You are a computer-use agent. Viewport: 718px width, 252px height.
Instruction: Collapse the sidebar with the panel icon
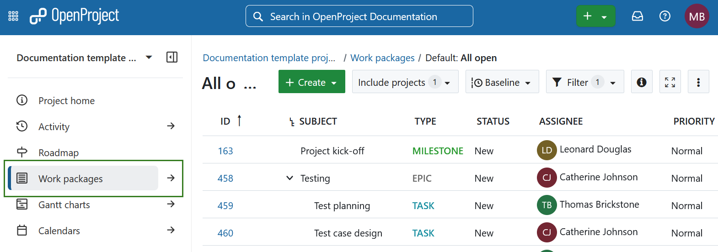[172, 57]
